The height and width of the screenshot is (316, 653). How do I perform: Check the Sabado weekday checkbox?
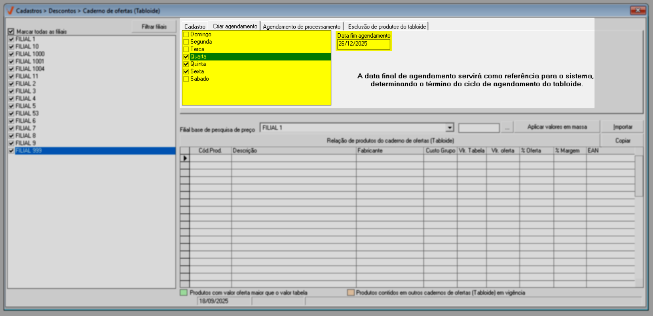pos(186,79)
